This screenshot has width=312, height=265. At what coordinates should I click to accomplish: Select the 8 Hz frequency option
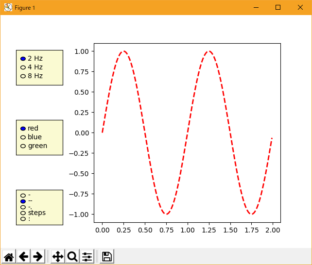[23, 76]
